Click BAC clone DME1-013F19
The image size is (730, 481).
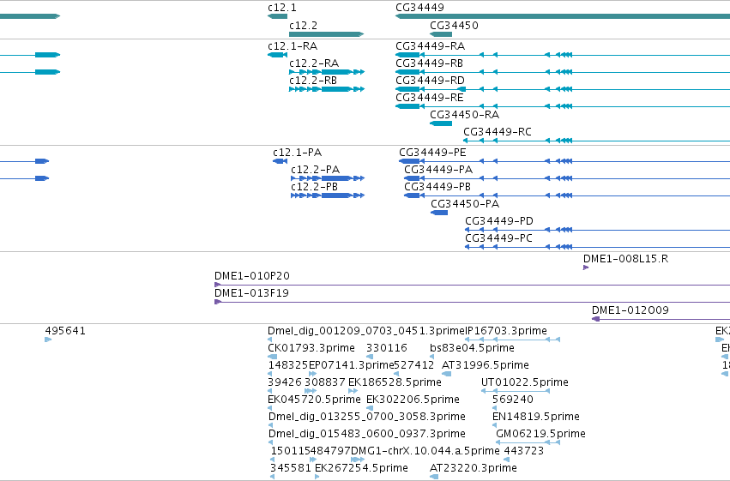point(472,302)
